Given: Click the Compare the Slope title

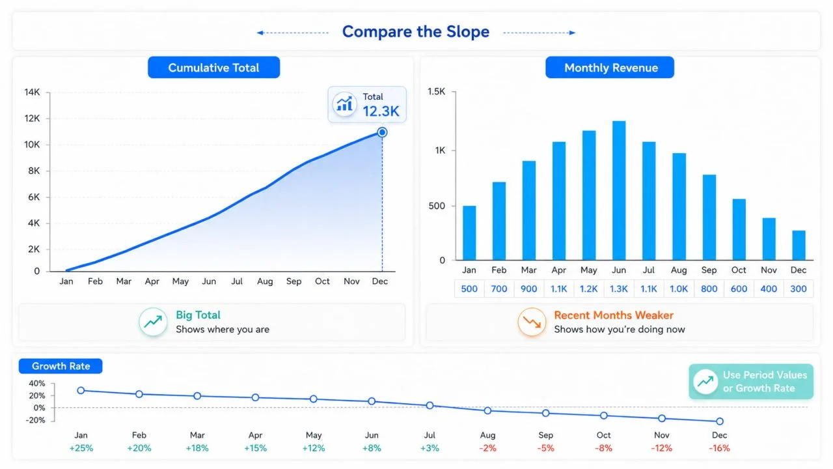Looking at the screenshot, I should (416, 32).
